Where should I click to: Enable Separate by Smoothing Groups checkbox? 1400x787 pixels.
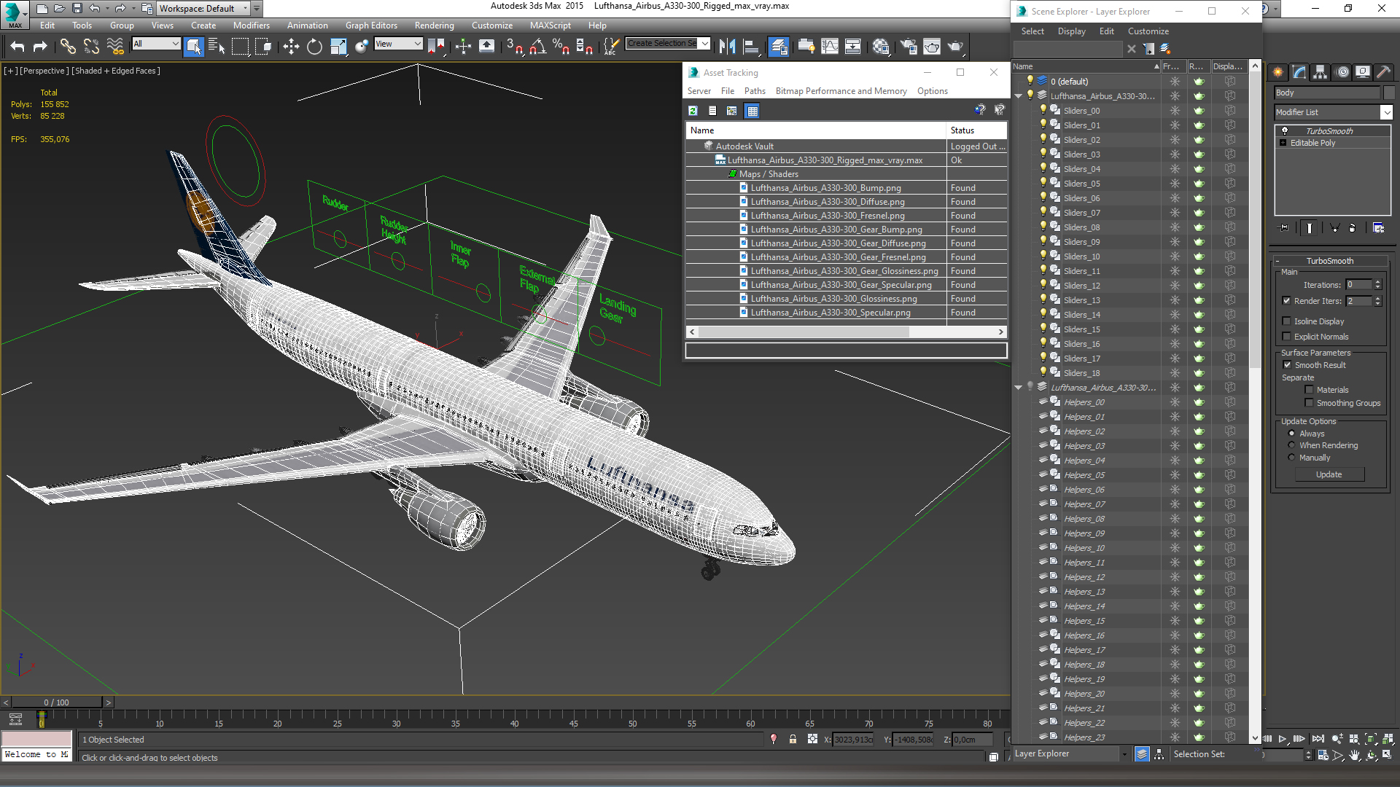tap(1310, 403)
